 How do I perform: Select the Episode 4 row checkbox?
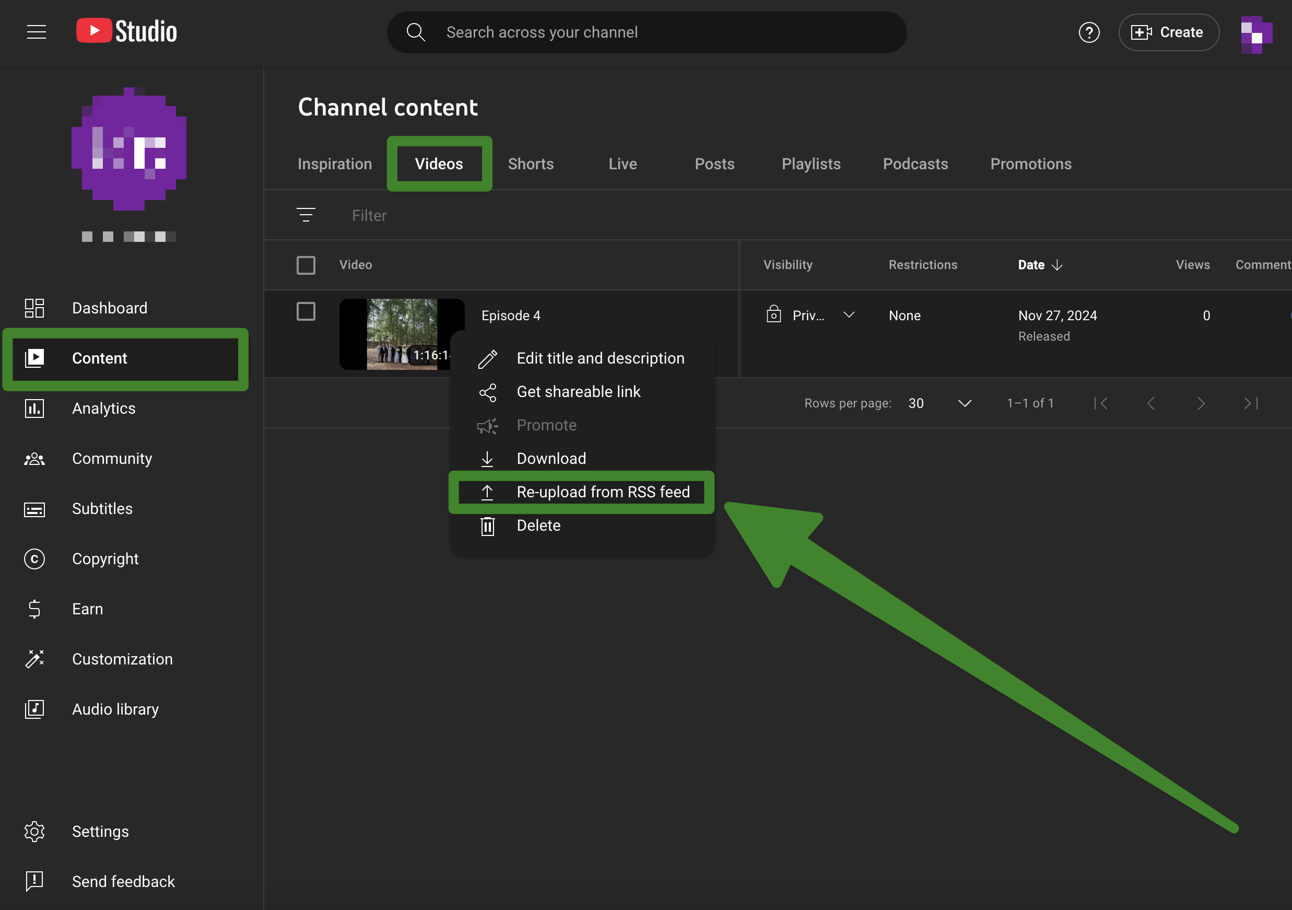(306, 311)
